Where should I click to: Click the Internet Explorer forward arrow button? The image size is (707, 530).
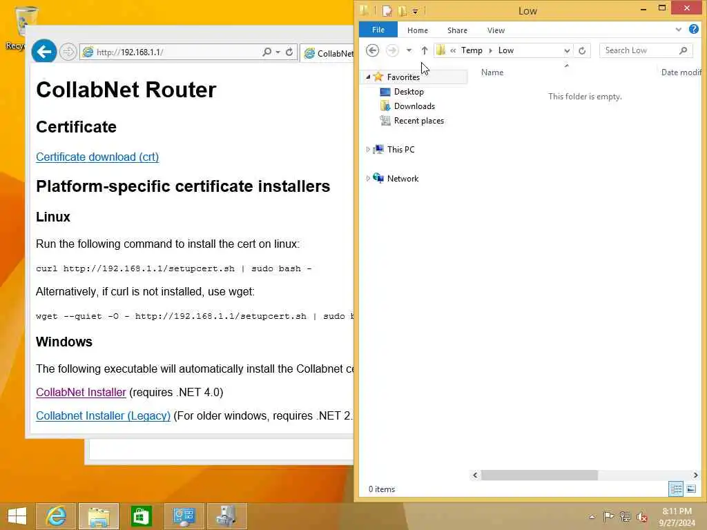click(x=68, y=52)
